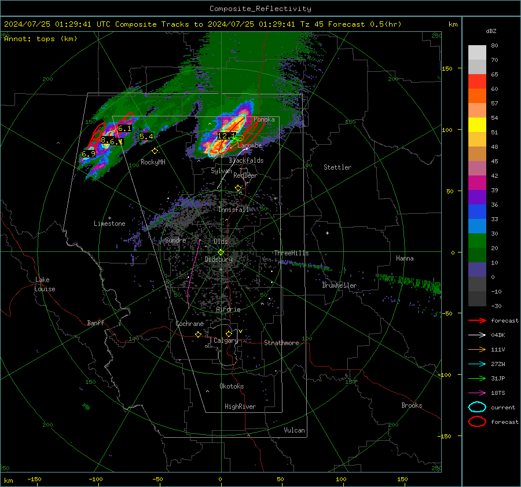Screen dimensions: 521x487
Task: Click the Lacombe town label
Action: (250, 145)
